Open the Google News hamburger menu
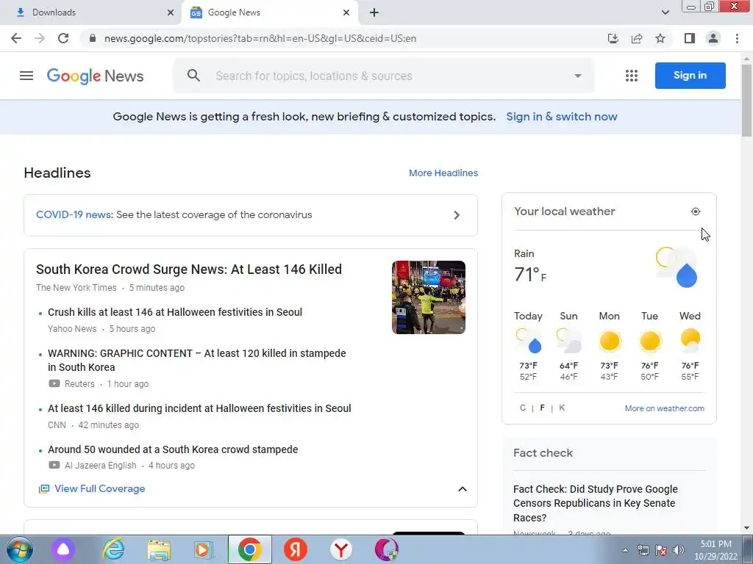This screenshot has width=753, height=564. (26, 76)
